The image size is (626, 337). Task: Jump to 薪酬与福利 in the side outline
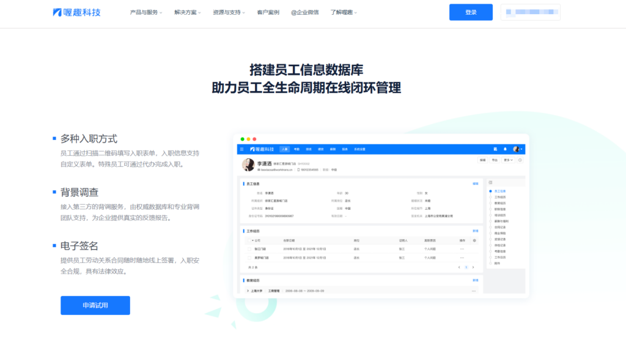(x=501, y=221)
